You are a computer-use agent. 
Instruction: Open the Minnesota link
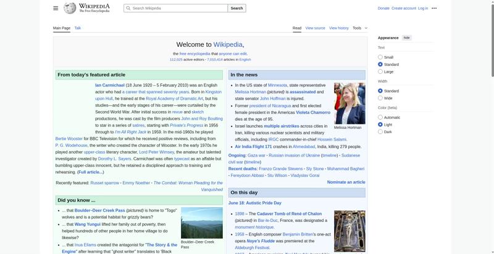[x=277, y=85]
